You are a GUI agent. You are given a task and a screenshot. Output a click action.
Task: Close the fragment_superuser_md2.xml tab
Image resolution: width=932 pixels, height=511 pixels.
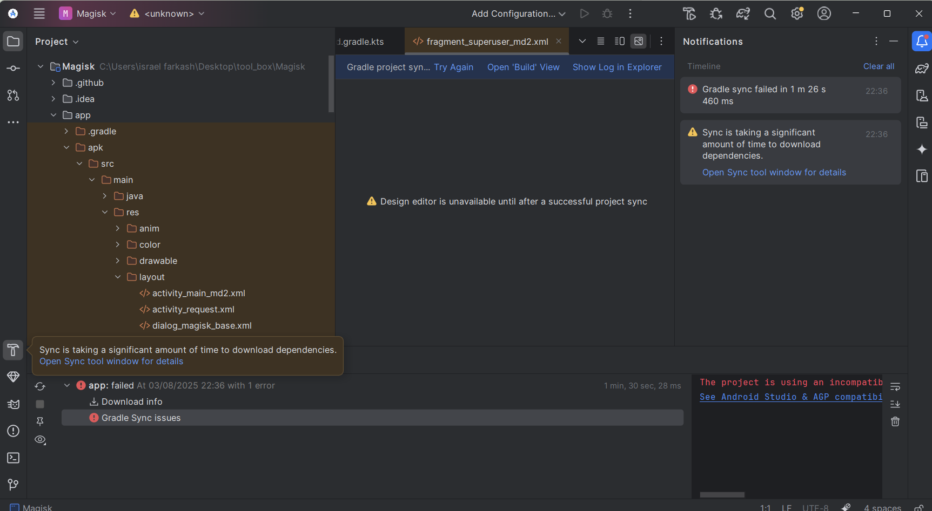coord(559,41)
